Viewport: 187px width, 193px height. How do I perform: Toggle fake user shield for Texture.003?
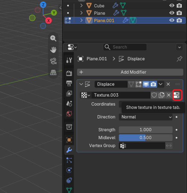click(x=154, y=95)
